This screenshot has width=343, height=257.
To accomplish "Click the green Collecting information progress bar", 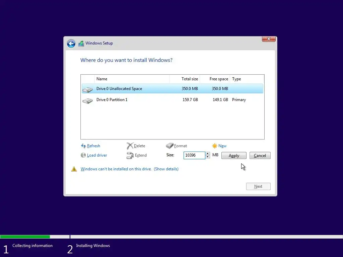I will point(25,237).
